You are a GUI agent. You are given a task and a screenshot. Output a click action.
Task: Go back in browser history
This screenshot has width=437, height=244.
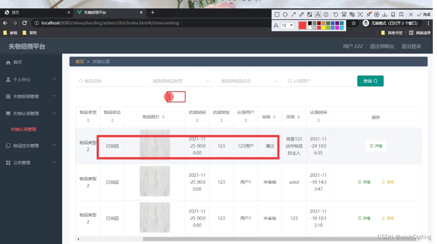[x=5, y=23]
